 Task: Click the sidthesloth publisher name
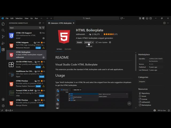tap(80, 34)
